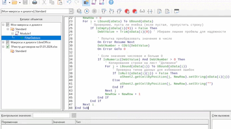
Task: Click the Select Macro icon
Action: [94, 2]
